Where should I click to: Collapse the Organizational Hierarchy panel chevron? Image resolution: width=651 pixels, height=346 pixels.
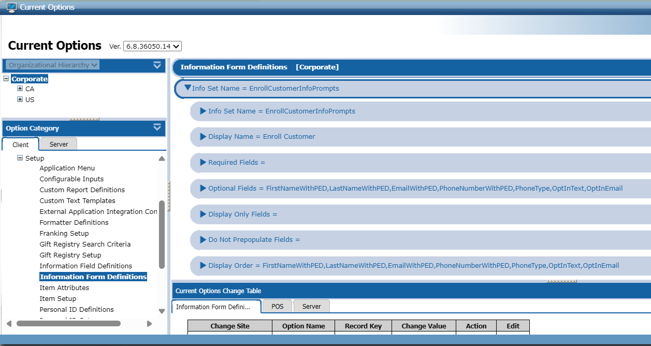[157, 65]
